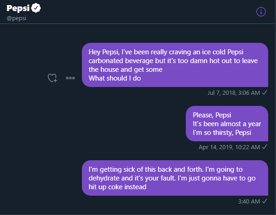The width and height of the screenshot is (276, 215).
Task: Click the sent checkmark after Jul 7, 2018
Action: click(x=264, y=93)
